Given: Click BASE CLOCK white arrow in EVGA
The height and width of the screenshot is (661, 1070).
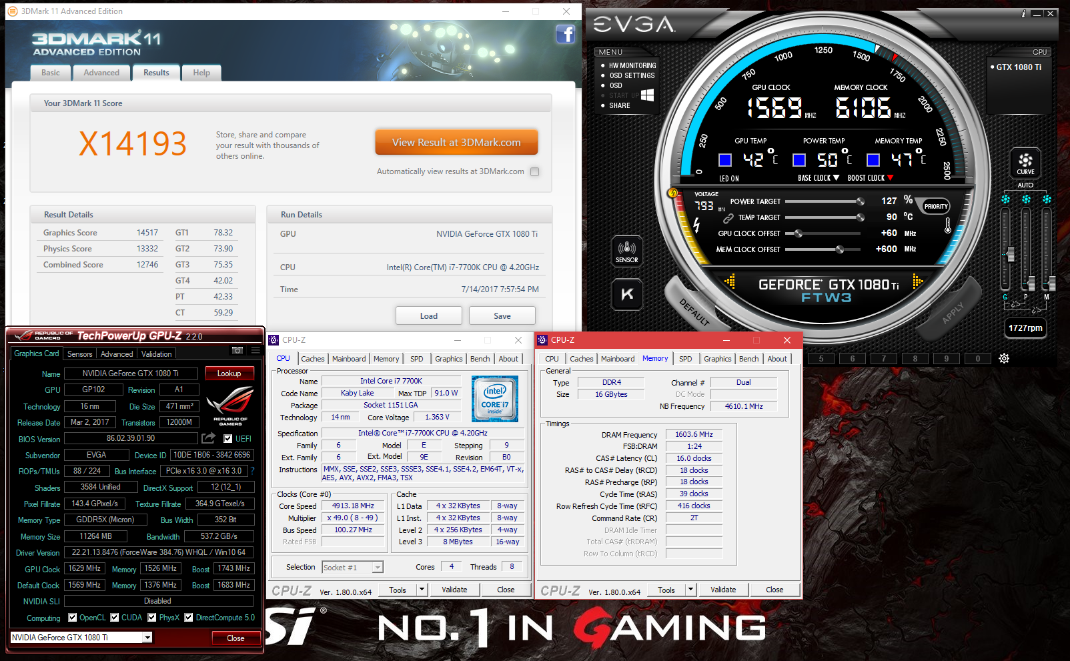Looking at the screenshot, I should pyautogui.click(x=837, y=178).
